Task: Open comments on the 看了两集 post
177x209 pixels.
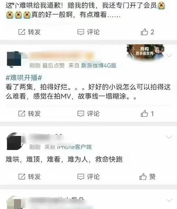Action: (88, 114)
